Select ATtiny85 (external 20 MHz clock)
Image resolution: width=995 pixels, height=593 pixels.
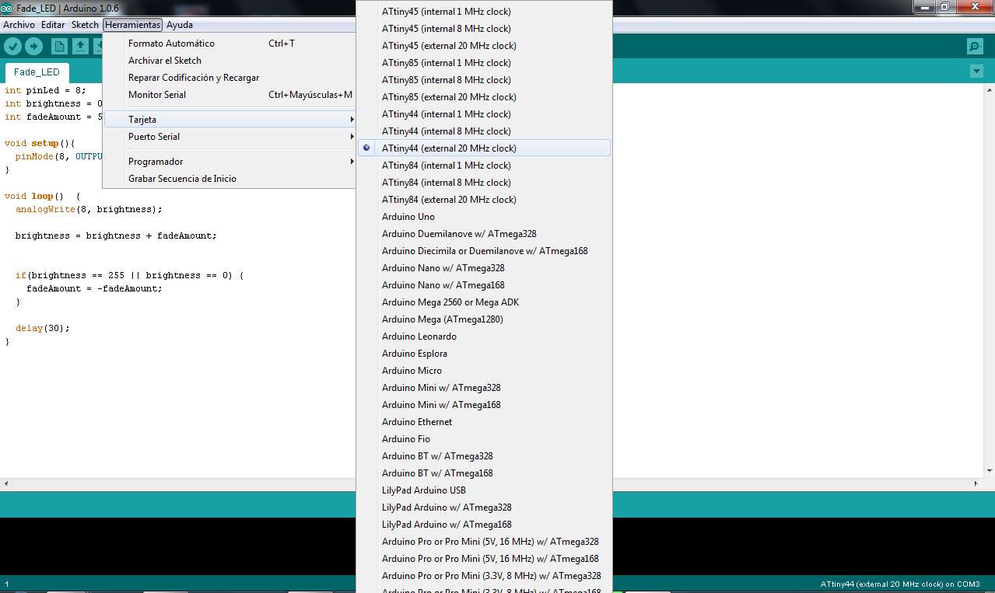484,97
